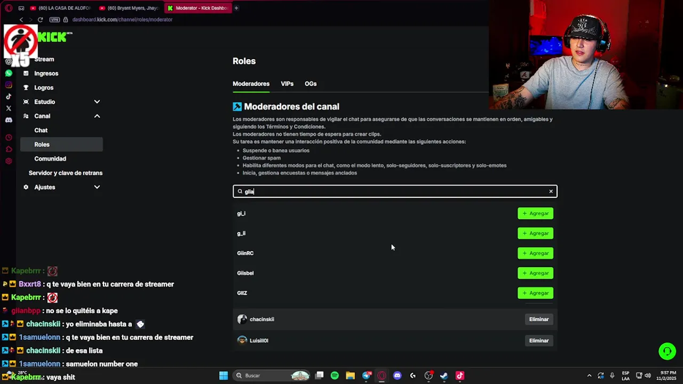Clear the moderator search with the X
The image size is (683, 384).
pos(551,191)
